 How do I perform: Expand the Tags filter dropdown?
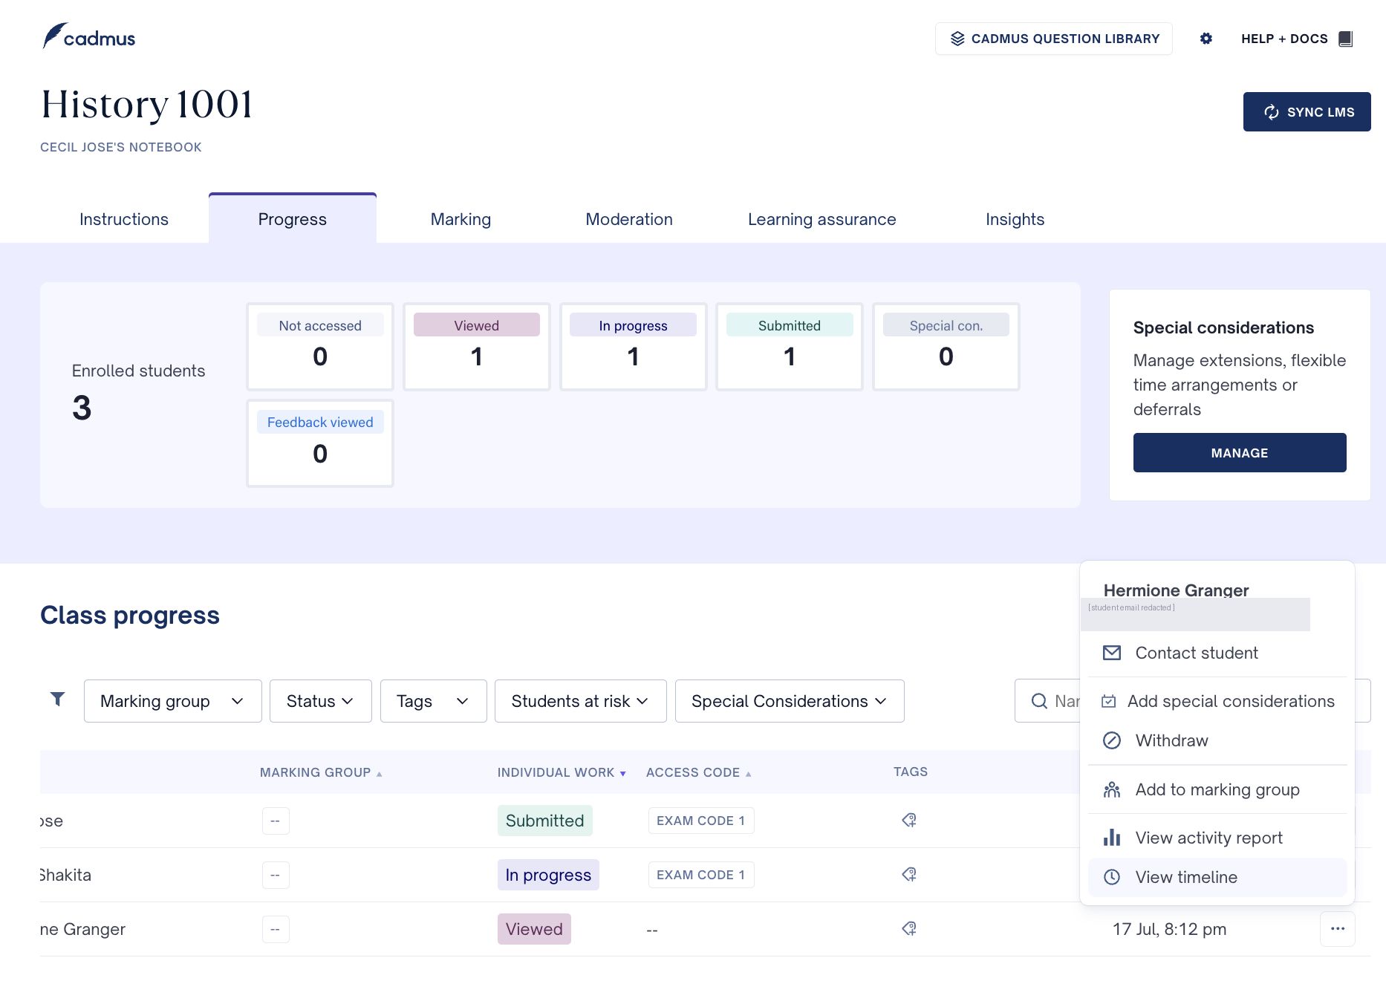pyautogui.click(x=434, y=701)
